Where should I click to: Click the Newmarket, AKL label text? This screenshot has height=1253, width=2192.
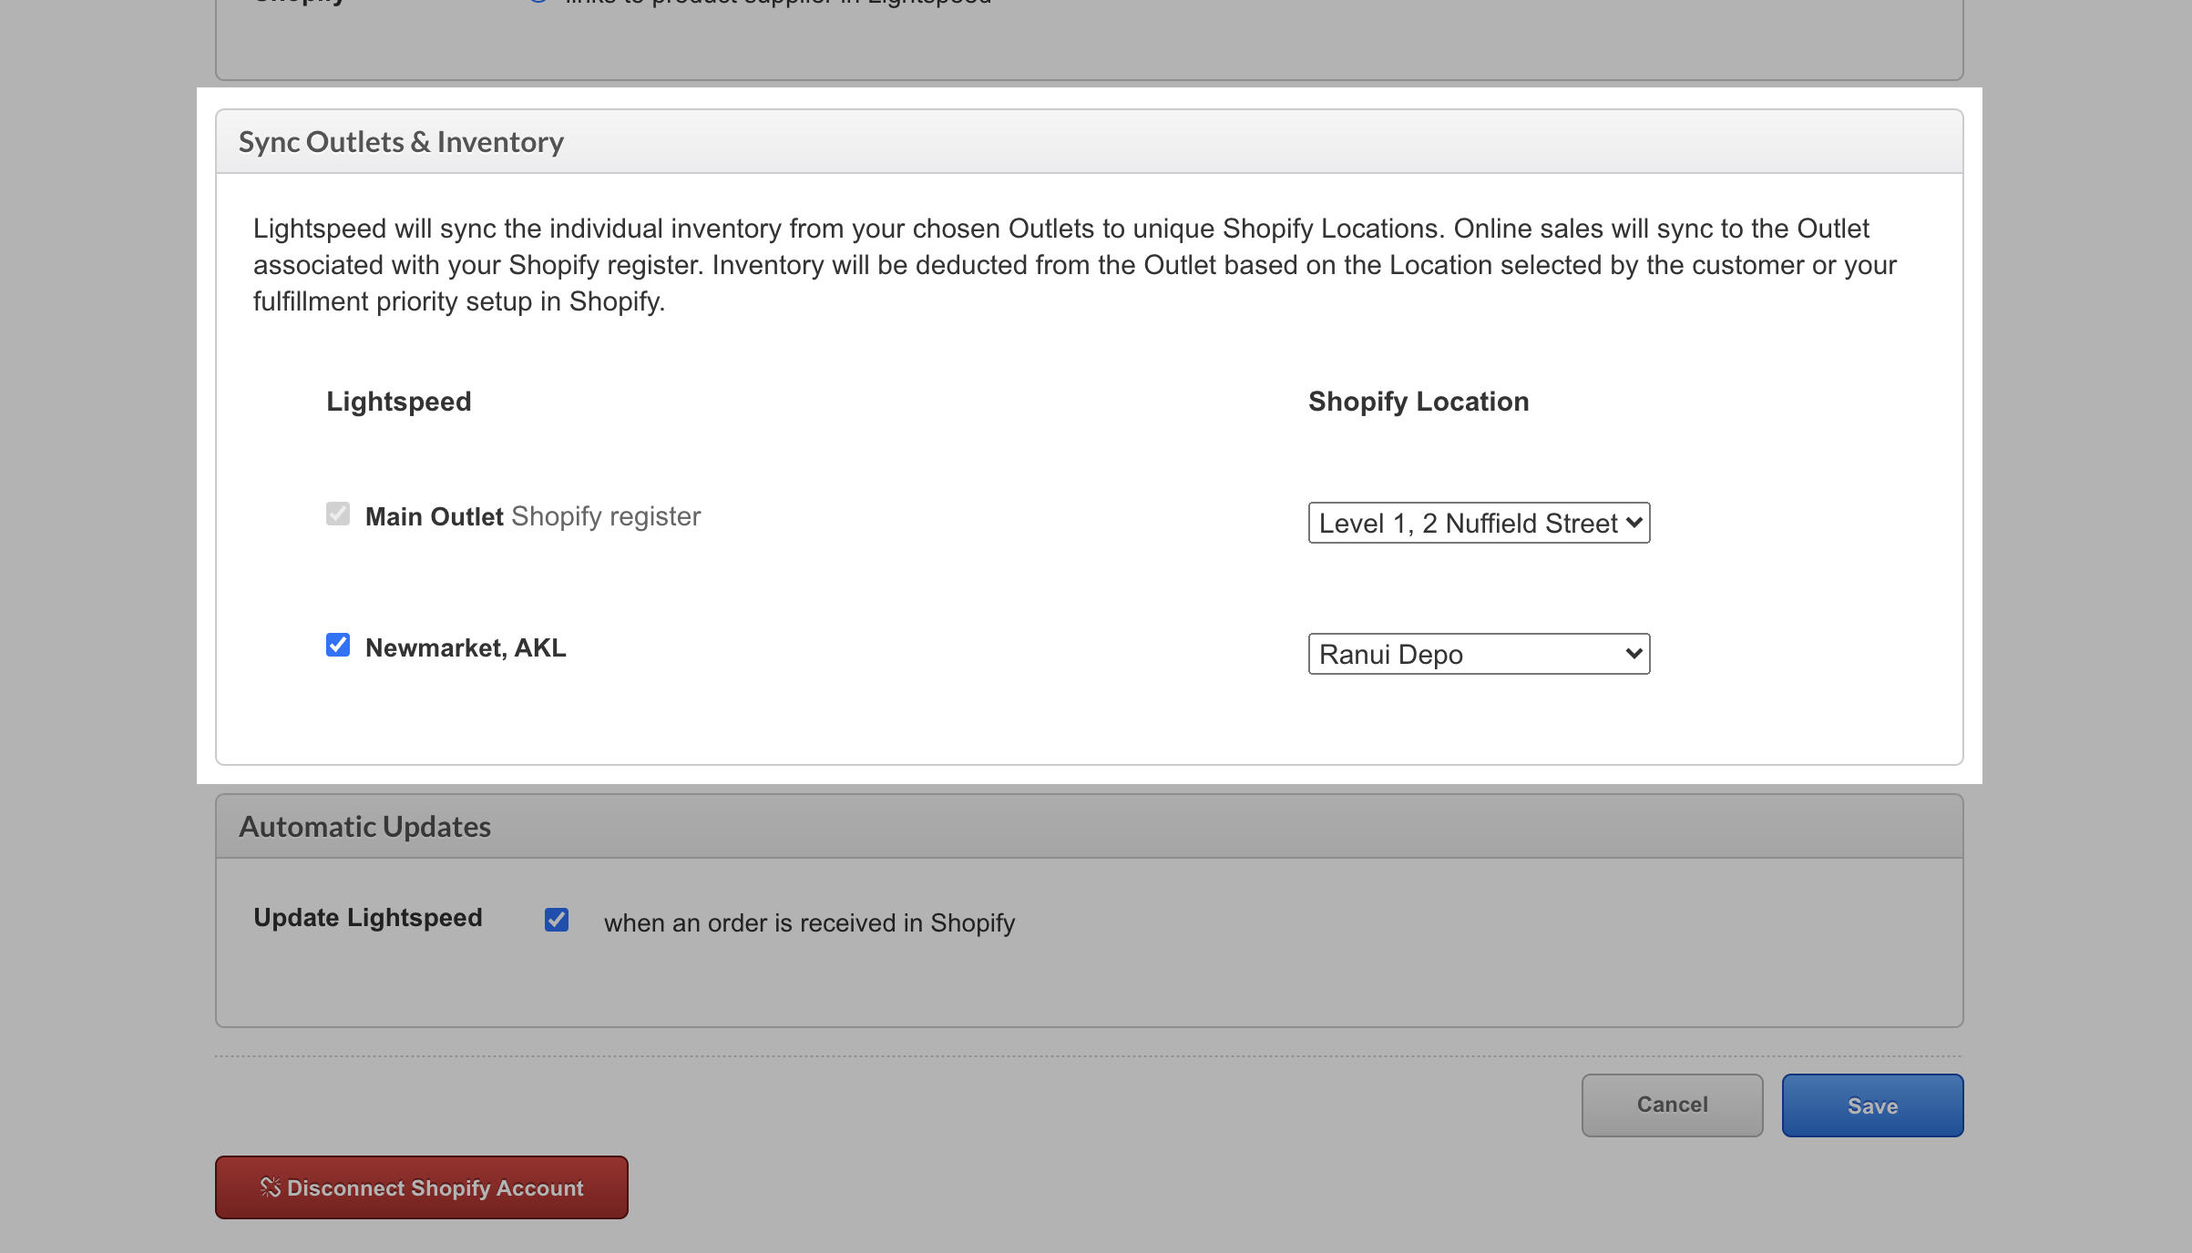point(466,647)
